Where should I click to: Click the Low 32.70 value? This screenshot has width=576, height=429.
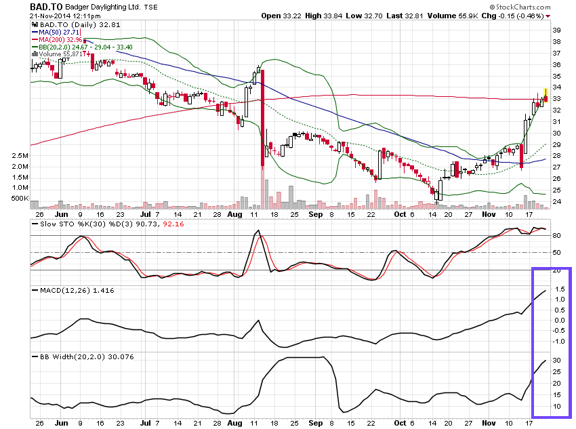click(x=364, y=16)
